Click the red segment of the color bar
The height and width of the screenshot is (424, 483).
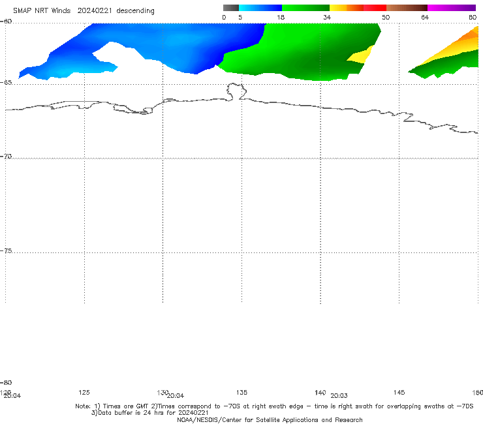tap(375, 8)
